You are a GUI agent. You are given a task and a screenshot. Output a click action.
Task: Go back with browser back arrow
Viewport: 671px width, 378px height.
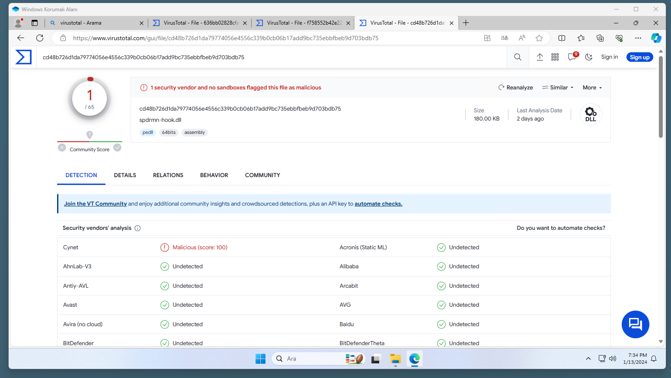[x=20, y=38]
